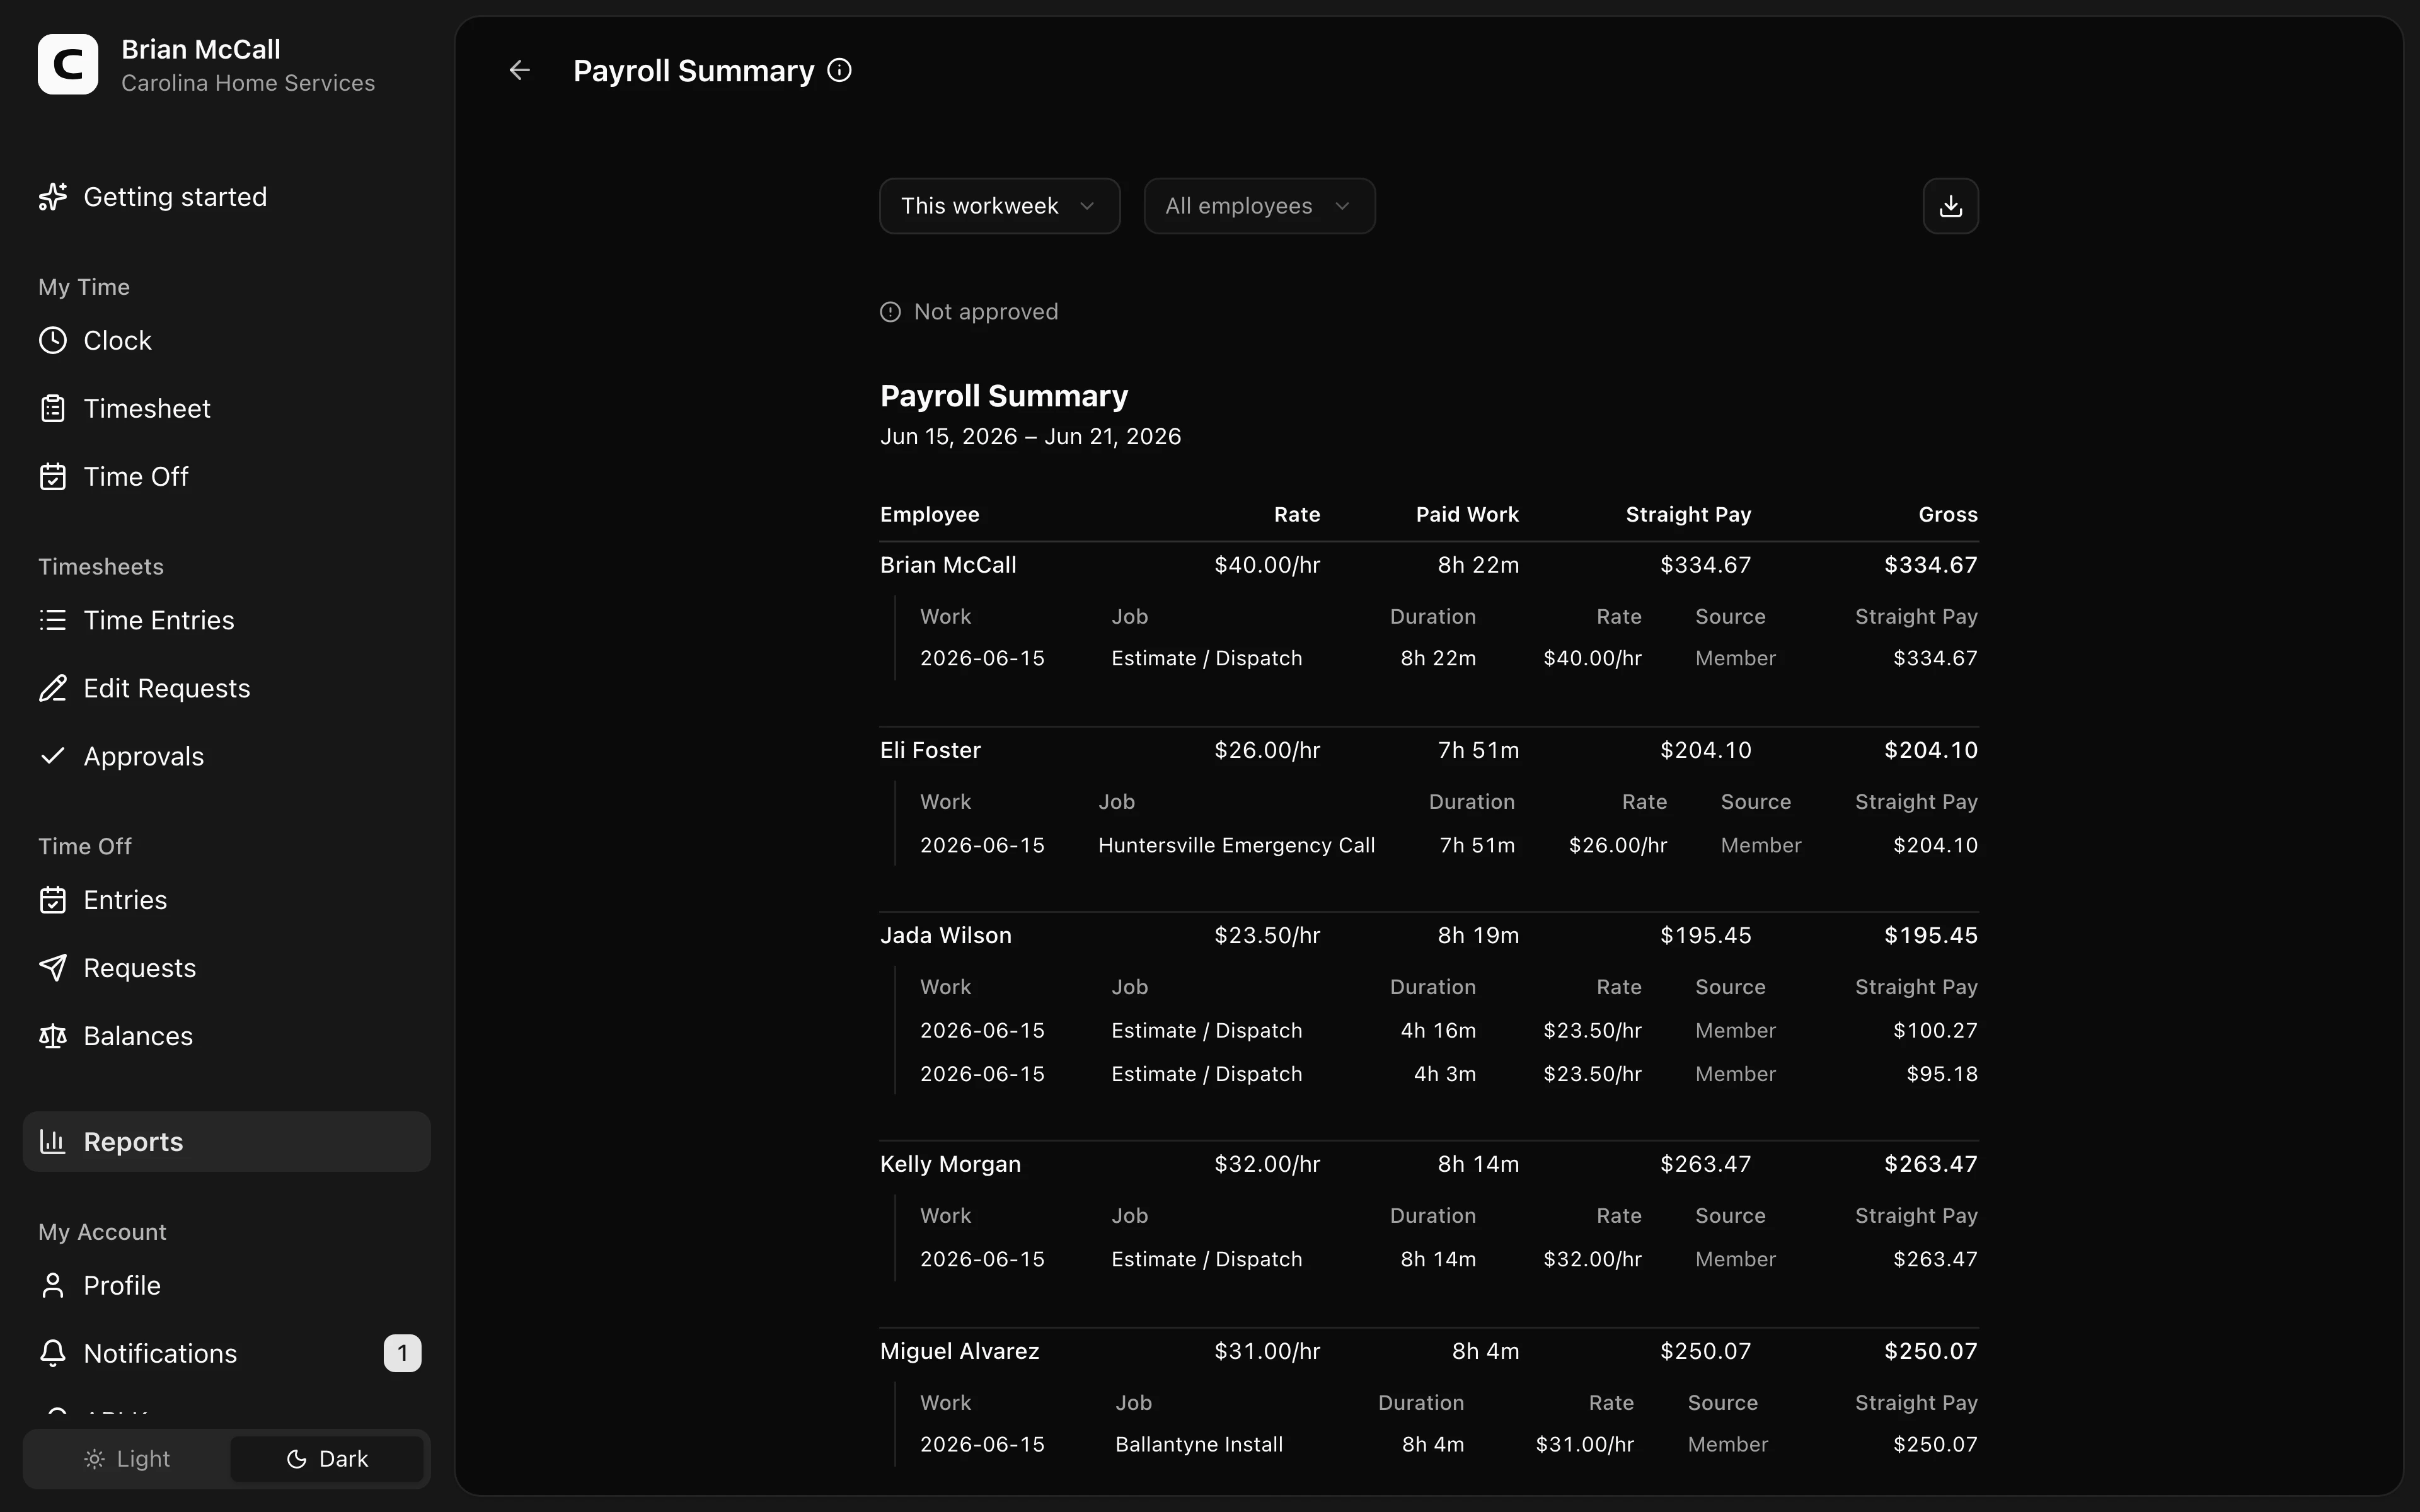This screenshot has height=1512, width=2420.
Task: Click the Notifications bell icon
Action: point(53,1353)
